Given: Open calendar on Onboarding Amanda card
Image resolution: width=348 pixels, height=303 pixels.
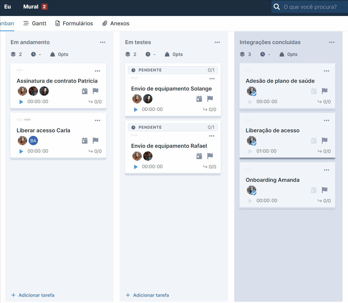Looking at the screenshot, I should 314,190.
